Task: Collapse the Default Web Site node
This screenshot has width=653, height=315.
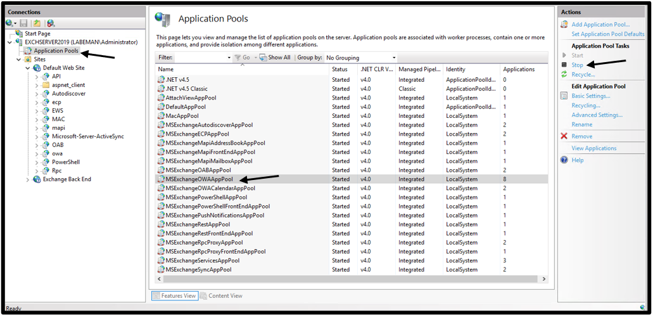Action: coord(27,68)
